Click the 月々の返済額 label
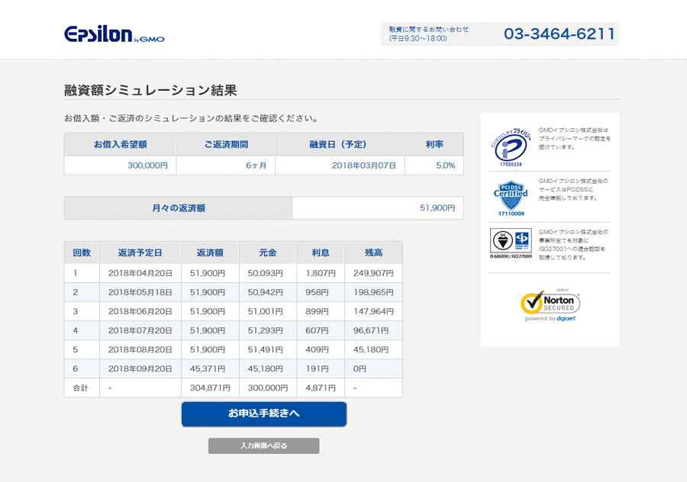The height and width of the screenshot is (482, 687). [179, 208]
